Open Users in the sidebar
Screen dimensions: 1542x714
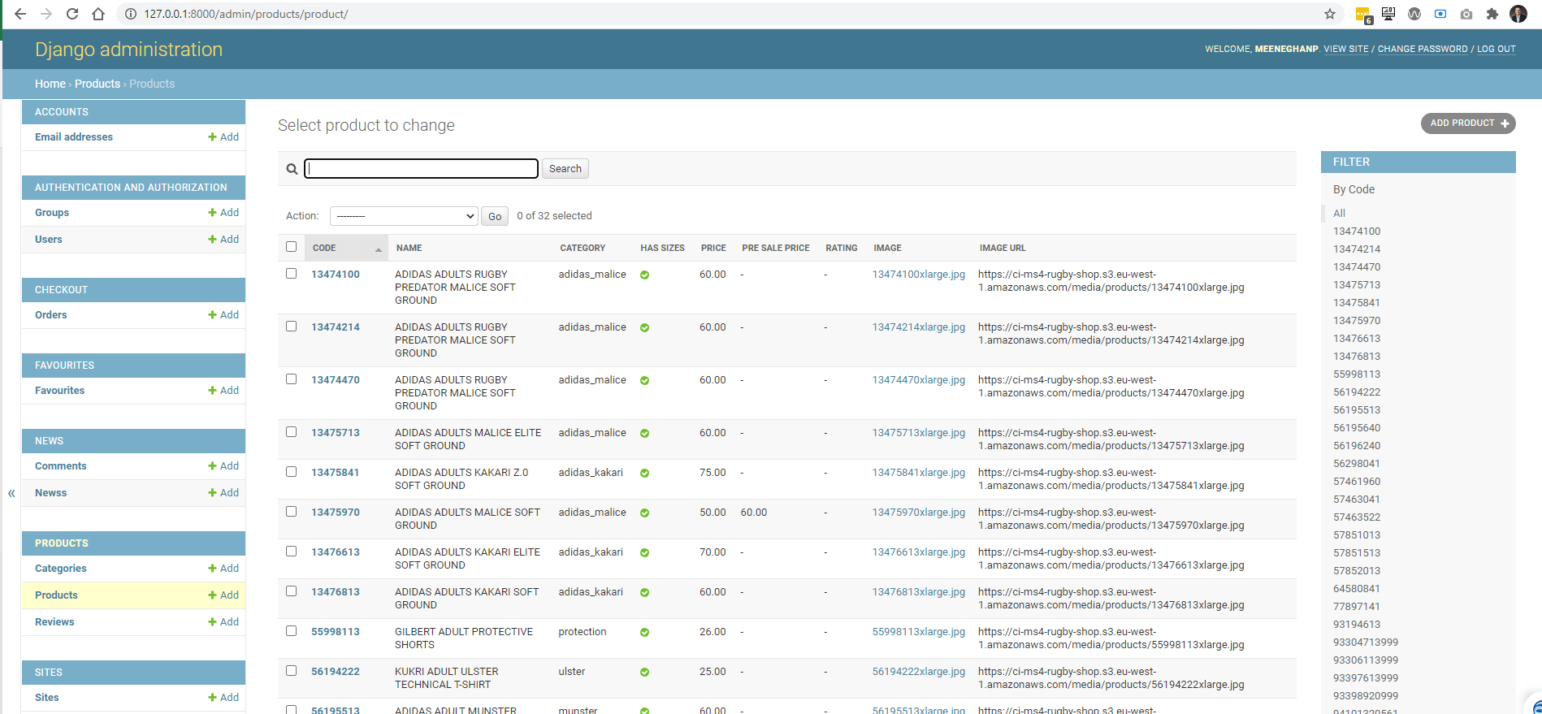tap(49, 240)
